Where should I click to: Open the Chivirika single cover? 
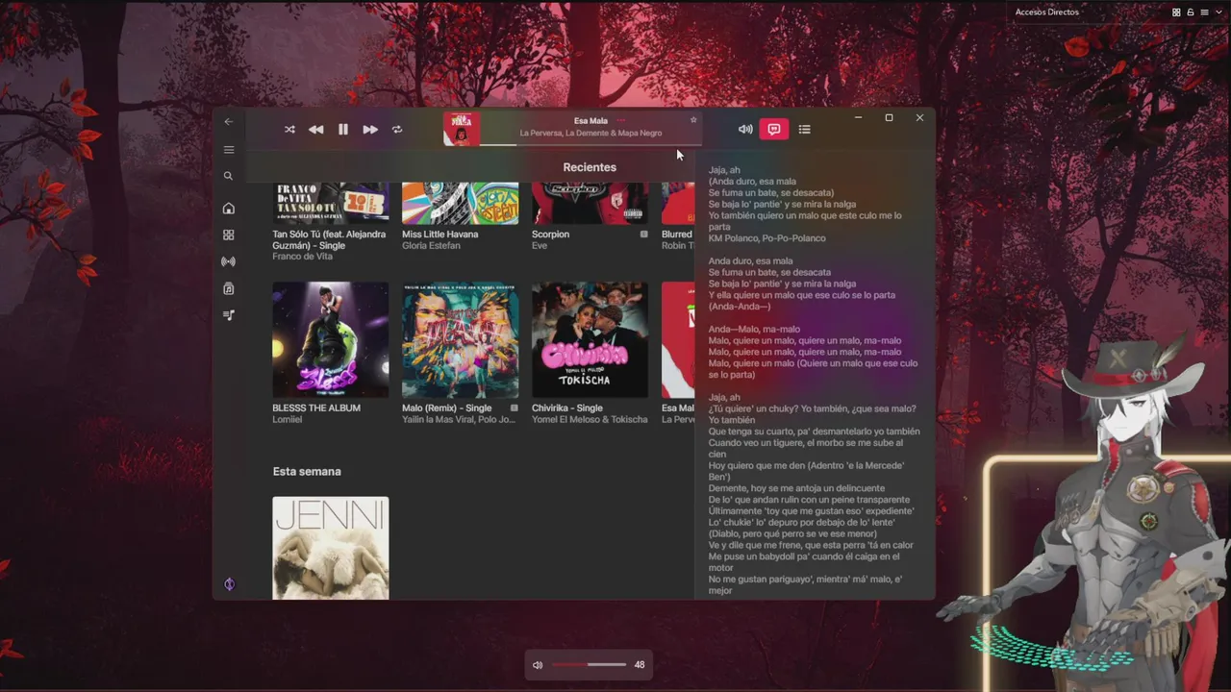pos(590,339)
